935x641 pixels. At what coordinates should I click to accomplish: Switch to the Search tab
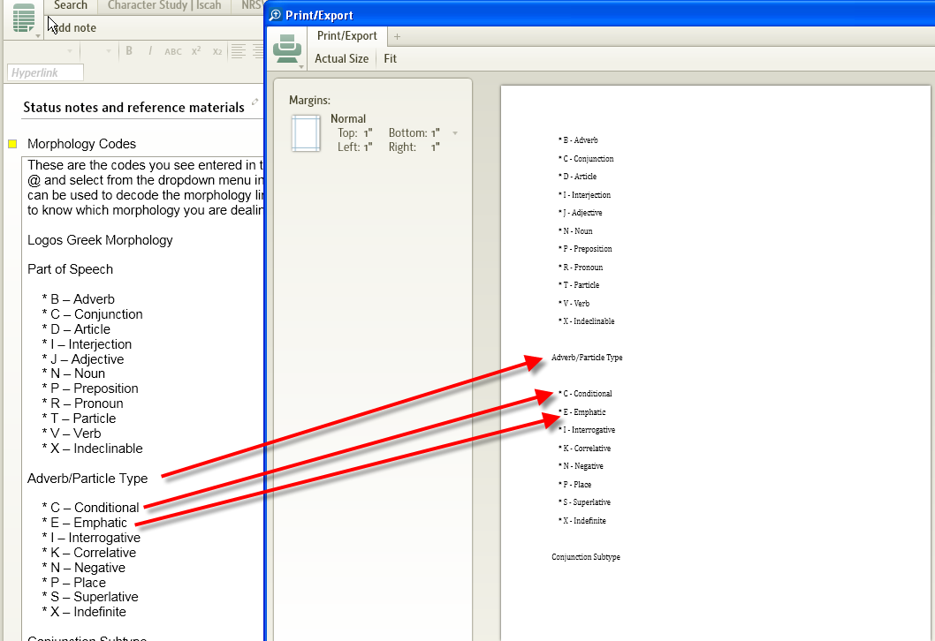pos(71,5)
